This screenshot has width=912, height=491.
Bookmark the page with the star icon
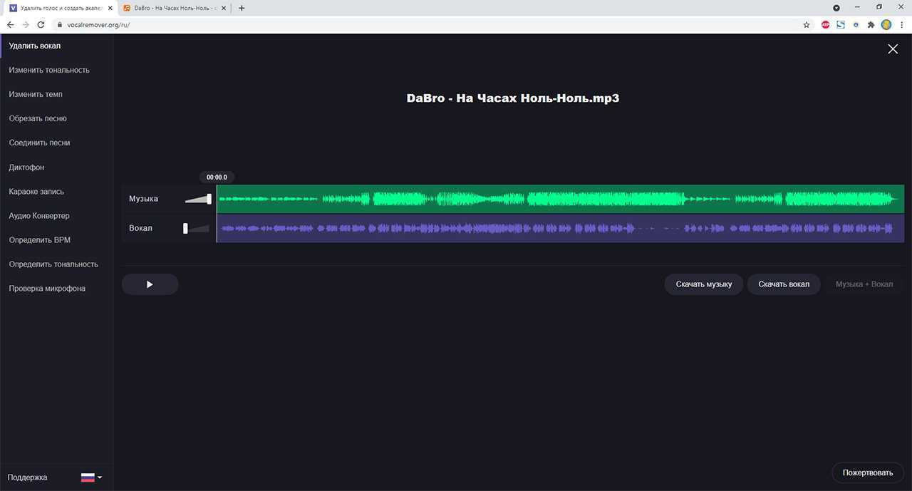(x=807, y=24)
